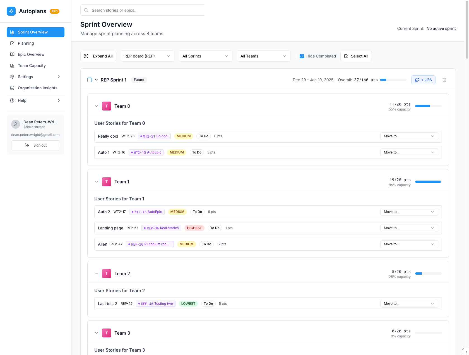Expand the Settings menu
This screenshot has height=355, width=469.
click(35, 77)
